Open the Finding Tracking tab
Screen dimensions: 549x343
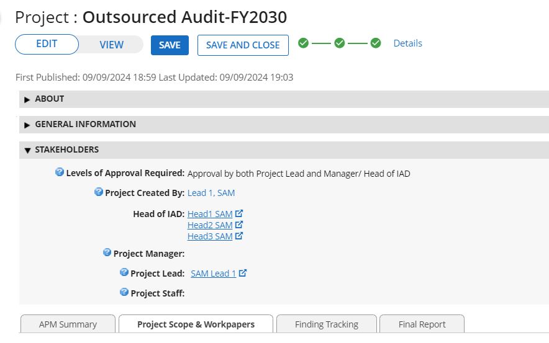tap(327, 324)
